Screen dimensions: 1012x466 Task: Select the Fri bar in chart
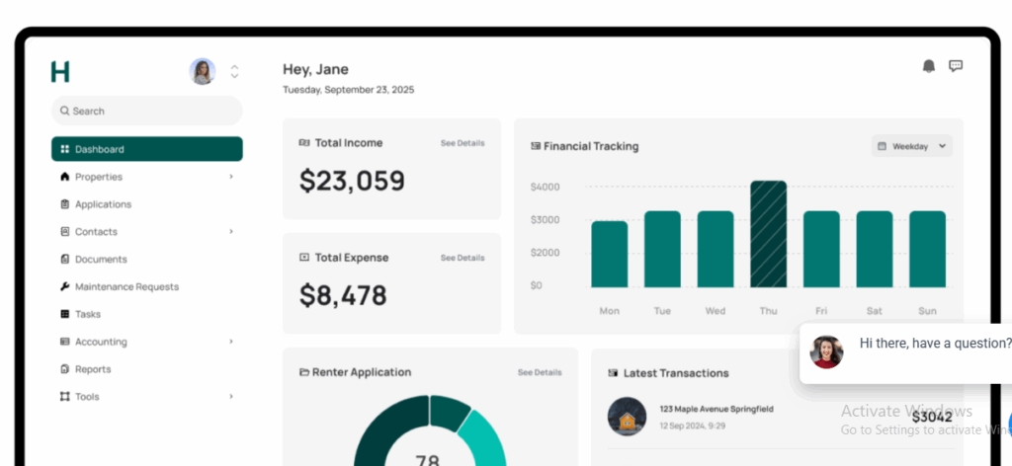[x=821, y=249]
